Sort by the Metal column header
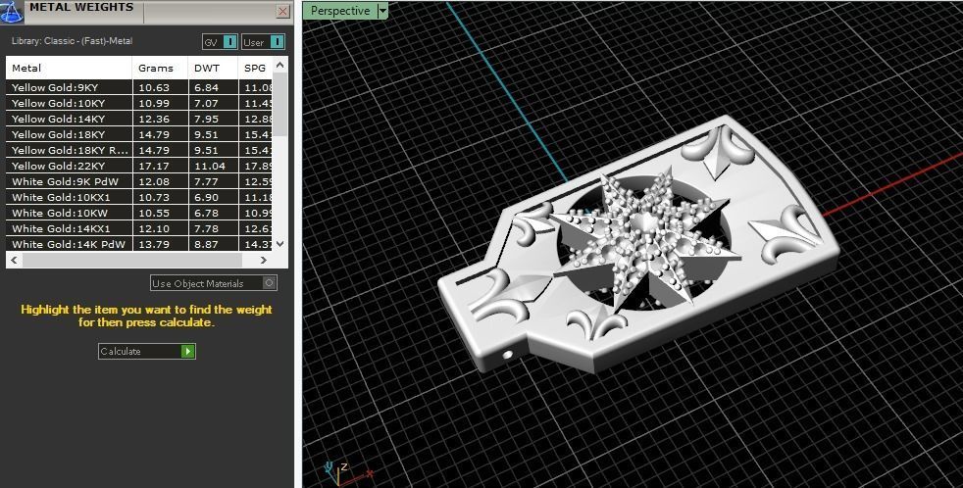The height and width of the screenshot is (488, 963). coord(69,69)
